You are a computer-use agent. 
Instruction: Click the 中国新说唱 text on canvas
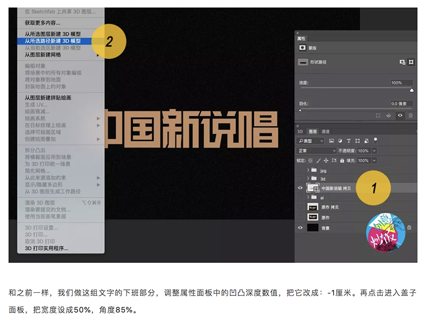[x=192, y=129]
